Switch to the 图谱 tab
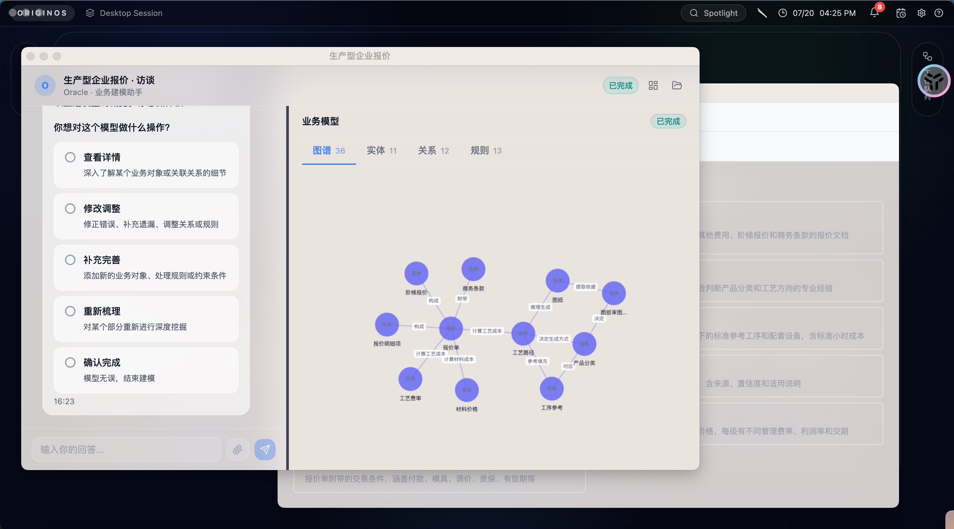Screen dimensions: 954x529 point(329,151)
